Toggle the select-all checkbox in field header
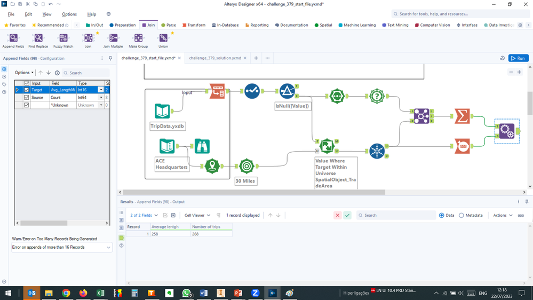Screen dimensions: 533x300 [x=27, y=83]
